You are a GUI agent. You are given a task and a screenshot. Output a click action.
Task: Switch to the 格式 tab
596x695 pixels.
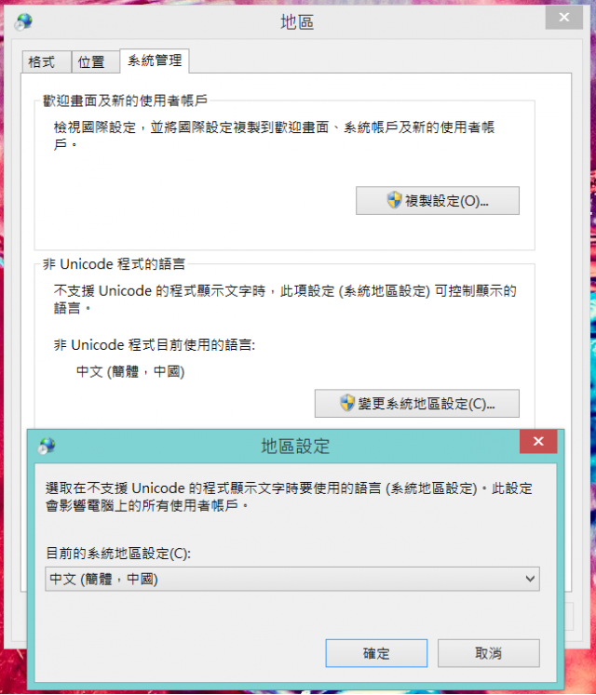click(47, 61)
